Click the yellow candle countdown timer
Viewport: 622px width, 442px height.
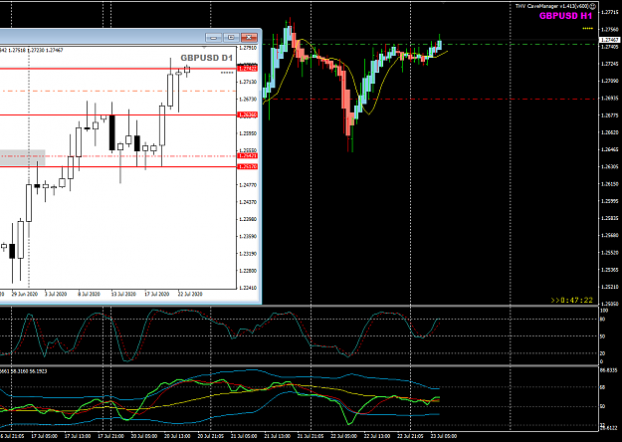pyautogui.click(x=571, y=301)
